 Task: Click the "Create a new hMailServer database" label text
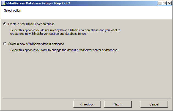point(33,24)
